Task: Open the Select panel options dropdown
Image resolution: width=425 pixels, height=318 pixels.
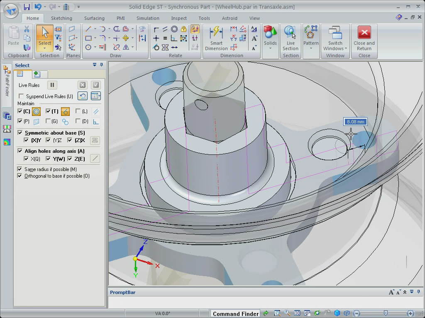Action: (94, 65)
